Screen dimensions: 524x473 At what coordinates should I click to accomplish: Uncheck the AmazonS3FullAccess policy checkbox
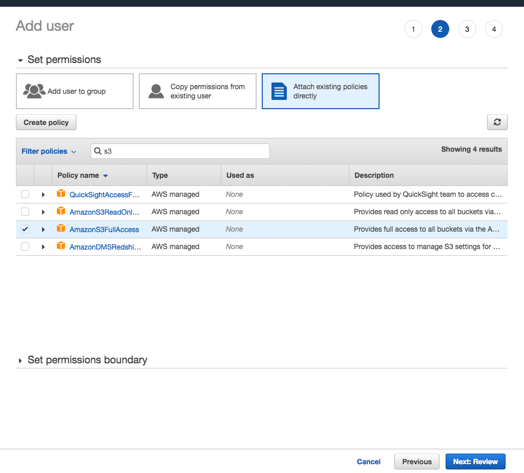pos(25,229)
